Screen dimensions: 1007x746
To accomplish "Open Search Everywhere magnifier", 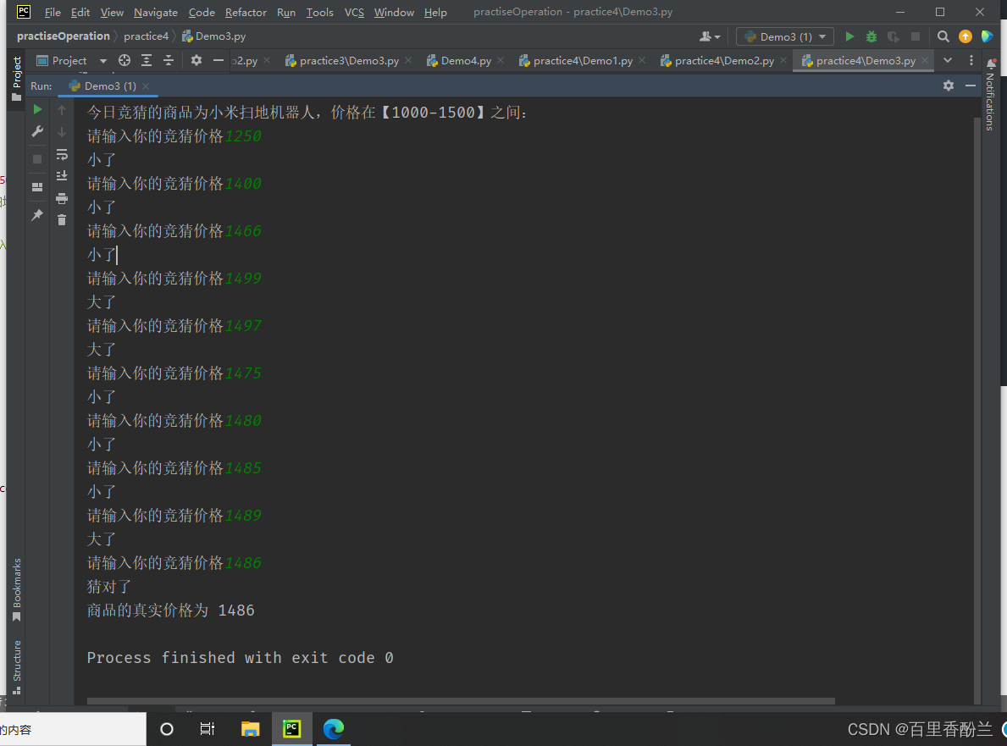I will point(943,36).
